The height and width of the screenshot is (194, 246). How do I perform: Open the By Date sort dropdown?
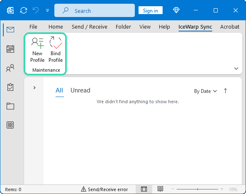point(205,91)
